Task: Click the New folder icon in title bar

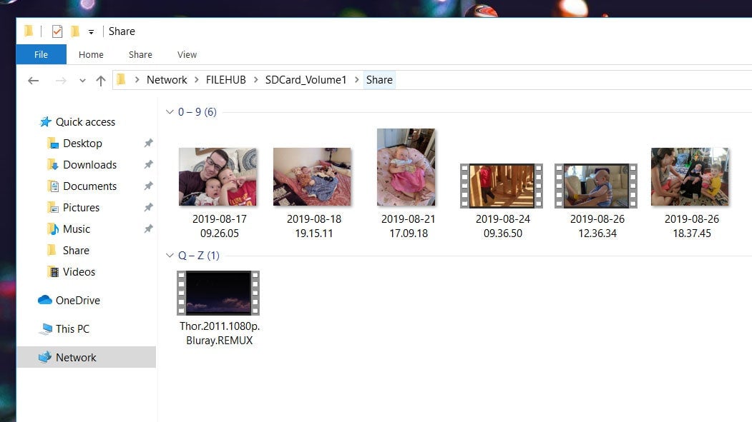Action: (75, 31)
